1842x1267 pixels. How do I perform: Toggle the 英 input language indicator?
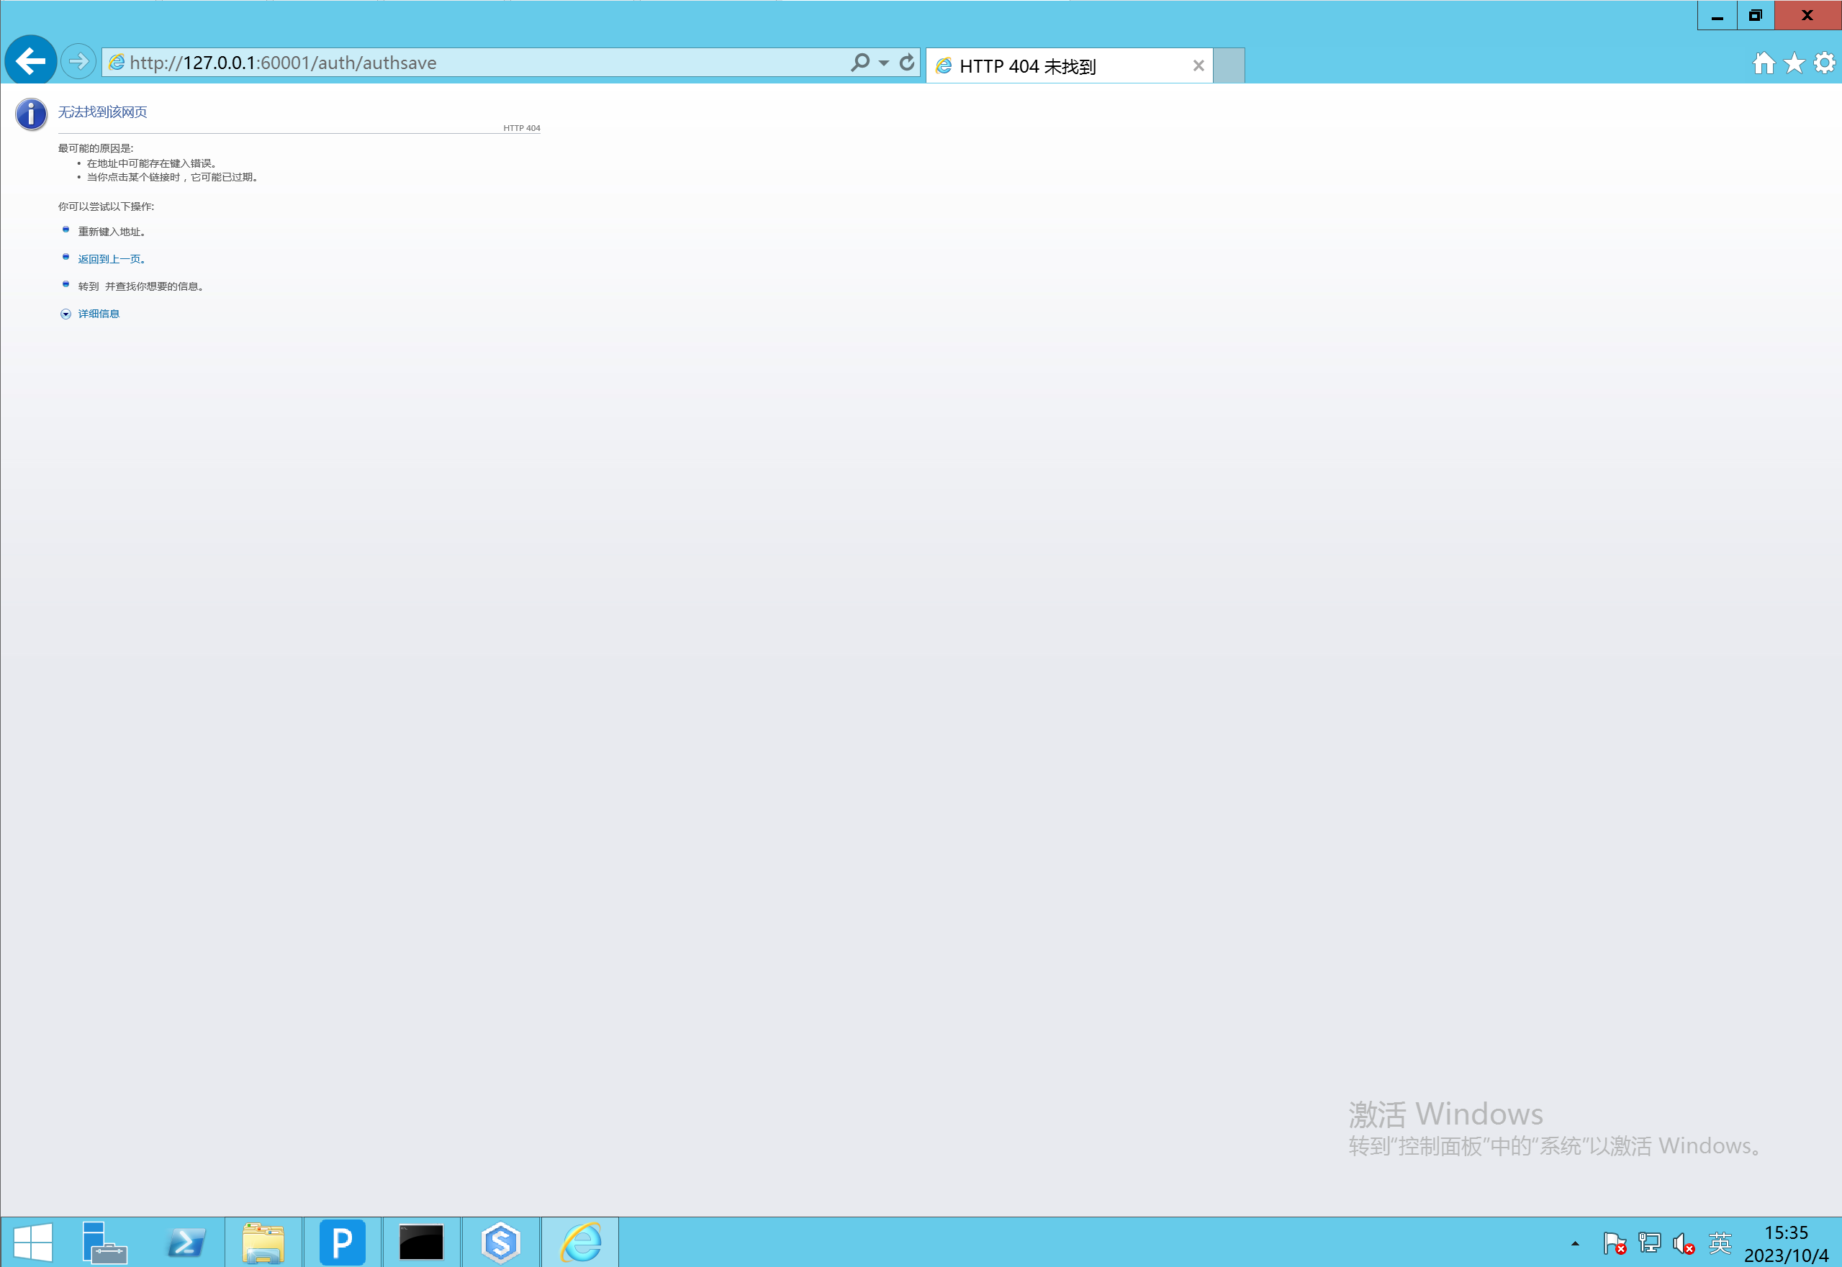tap(1719, 1243)
